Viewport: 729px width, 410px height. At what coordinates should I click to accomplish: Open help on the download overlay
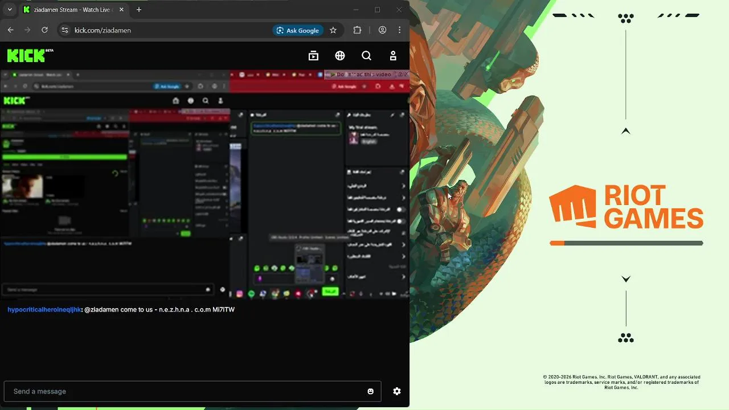(x=399, y=75)
